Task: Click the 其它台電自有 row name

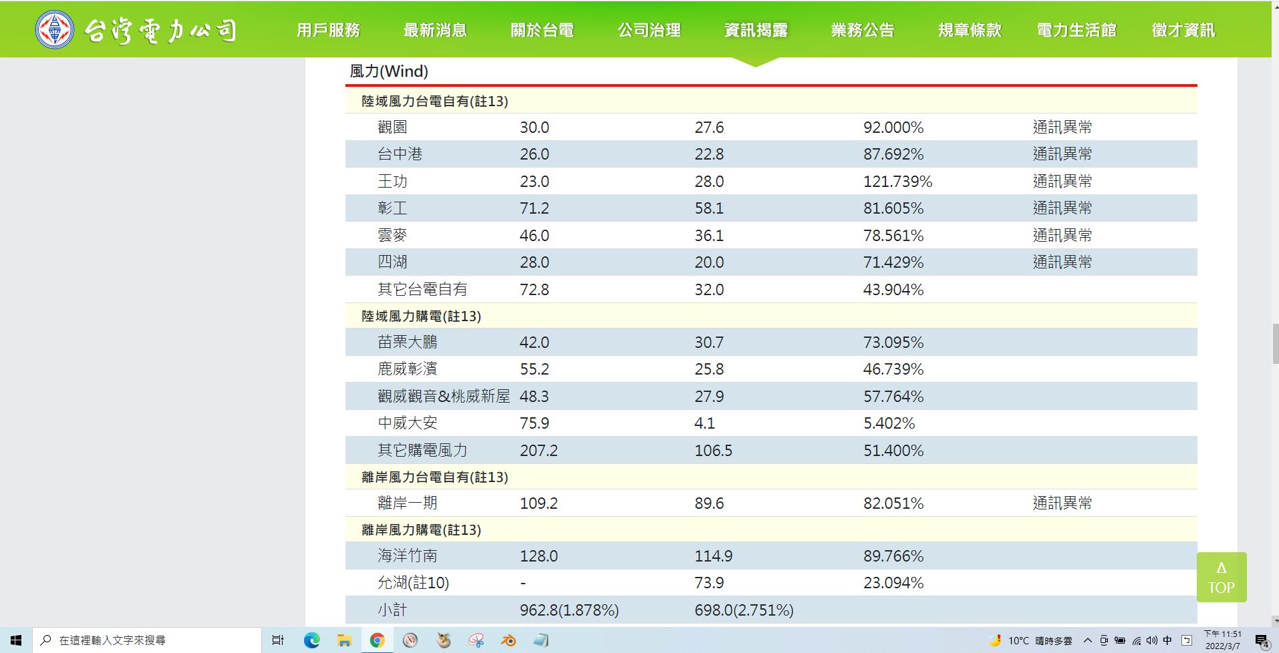Action: click(422, 289)
